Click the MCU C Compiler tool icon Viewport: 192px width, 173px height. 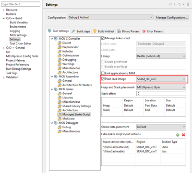pyautogui.click(x=56, y=39)
